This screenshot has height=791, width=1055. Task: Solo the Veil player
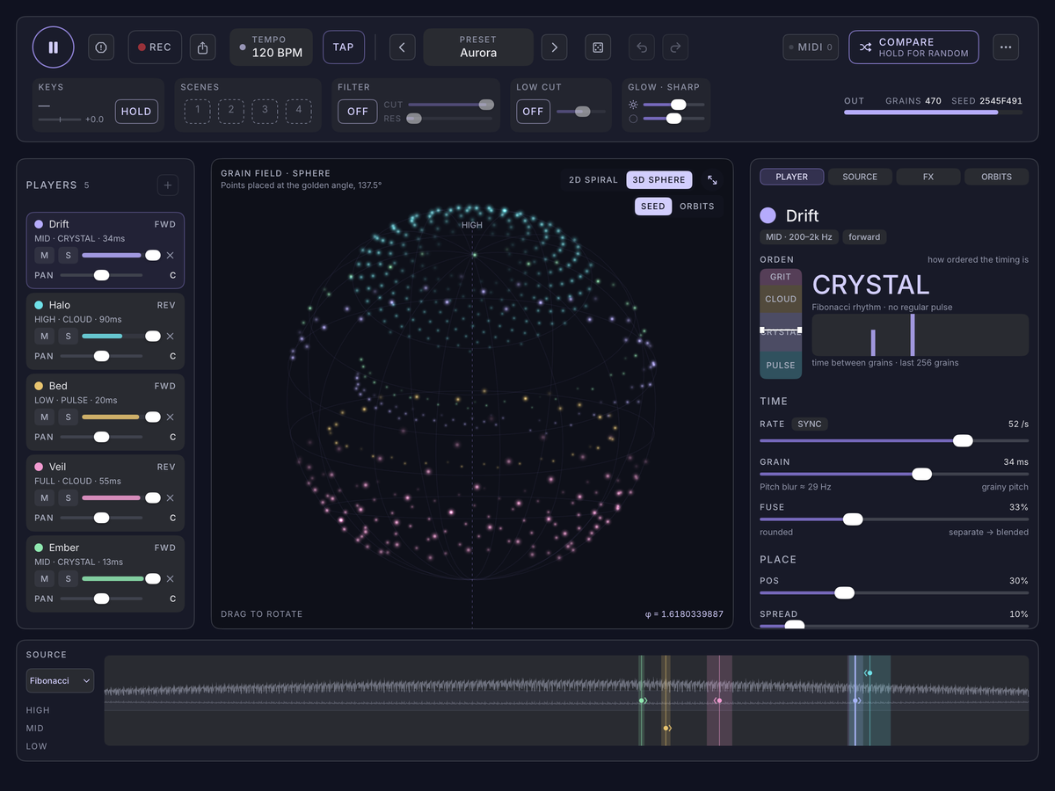pos(69,498)
